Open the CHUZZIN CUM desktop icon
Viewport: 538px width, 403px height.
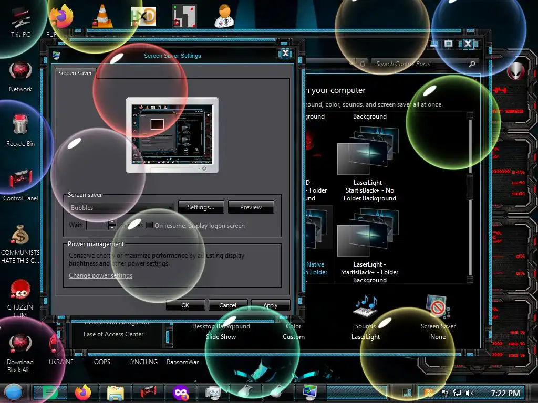[20, 299]
